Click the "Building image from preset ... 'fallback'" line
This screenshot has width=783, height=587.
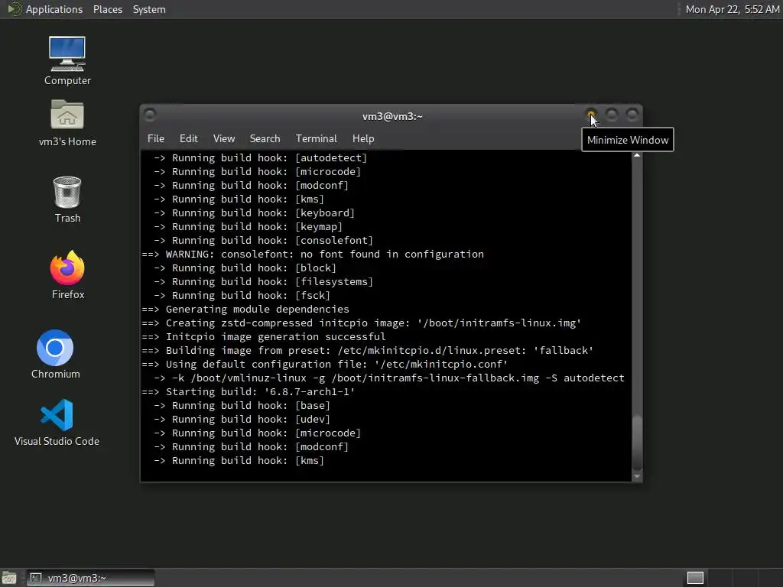point(368,350)
